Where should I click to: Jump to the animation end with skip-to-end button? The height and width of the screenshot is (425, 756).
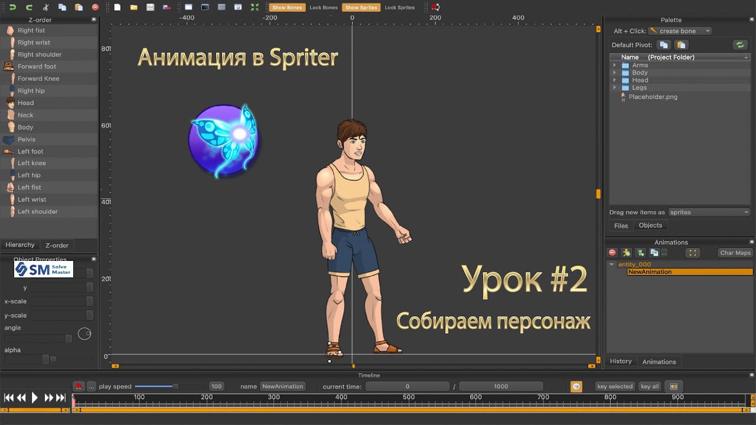tap(60, 398)
